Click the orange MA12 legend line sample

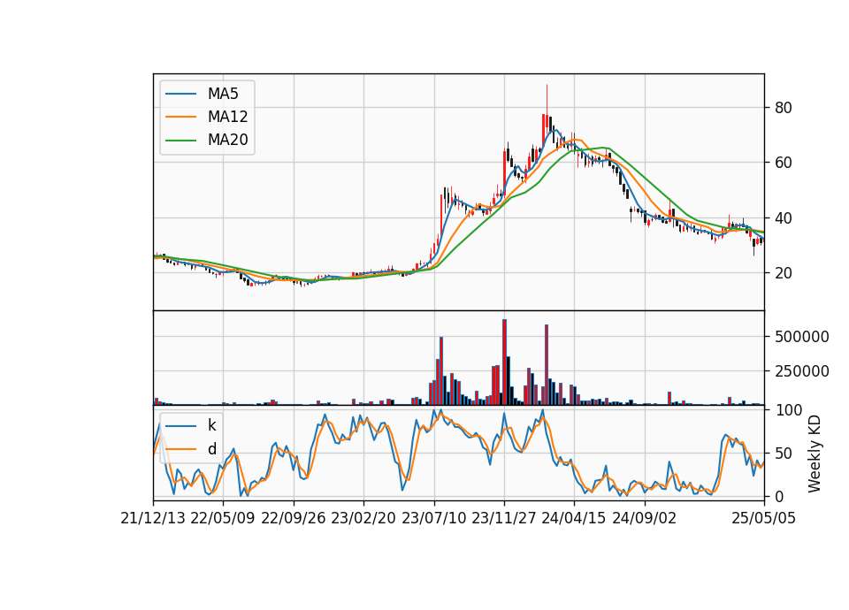pos(180,117)
